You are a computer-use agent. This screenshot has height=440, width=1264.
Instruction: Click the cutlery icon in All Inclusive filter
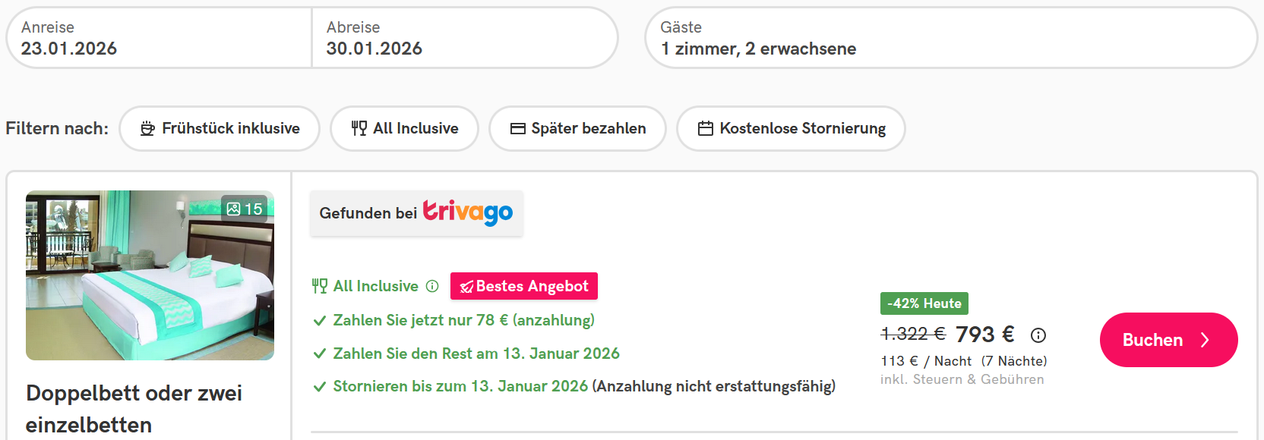click(x=359, y=128)
